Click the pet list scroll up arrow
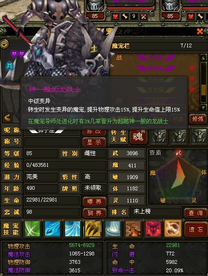The height and width of the screenshot is (276, 208). point(203,58)
